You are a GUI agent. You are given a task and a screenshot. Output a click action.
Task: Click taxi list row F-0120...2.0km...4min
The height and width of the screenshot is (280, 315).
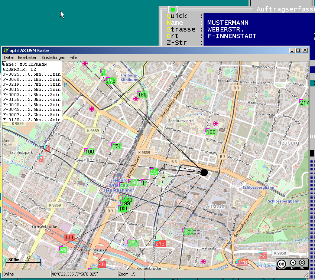click(32, 120)
